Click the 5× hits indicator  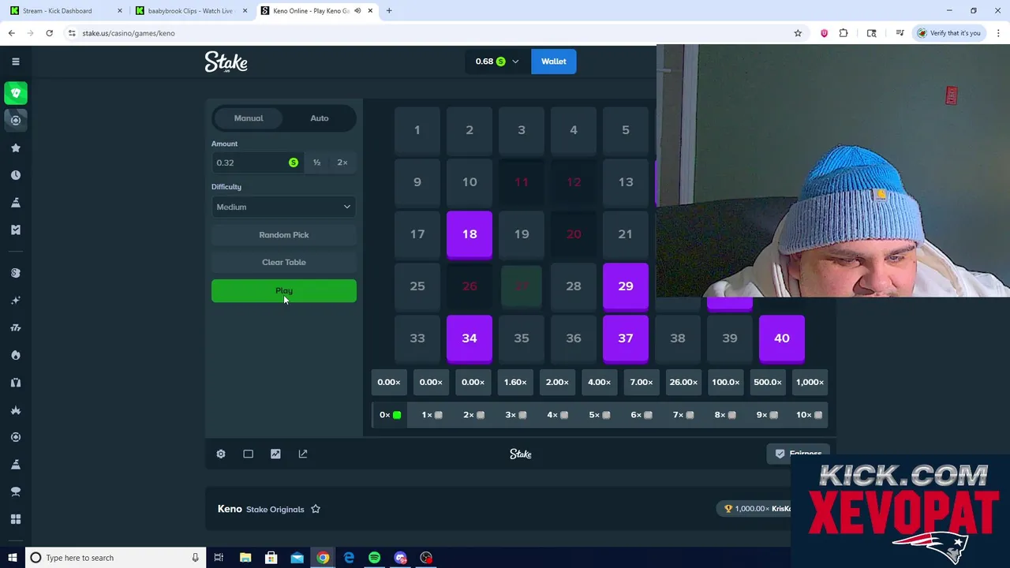pyautogui.click(x=600, y=415)
